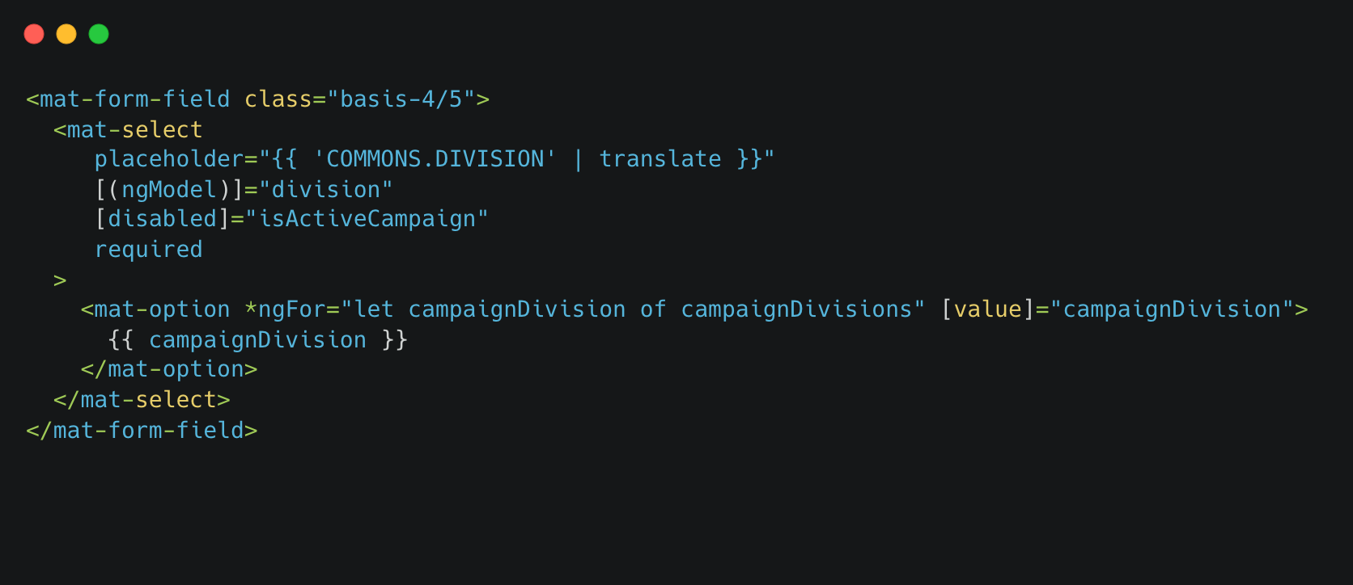Image resolution: width=1353 pixels, height=585 pixels.
Task: Click the [disabled] attribute binding
Action: 163,219
